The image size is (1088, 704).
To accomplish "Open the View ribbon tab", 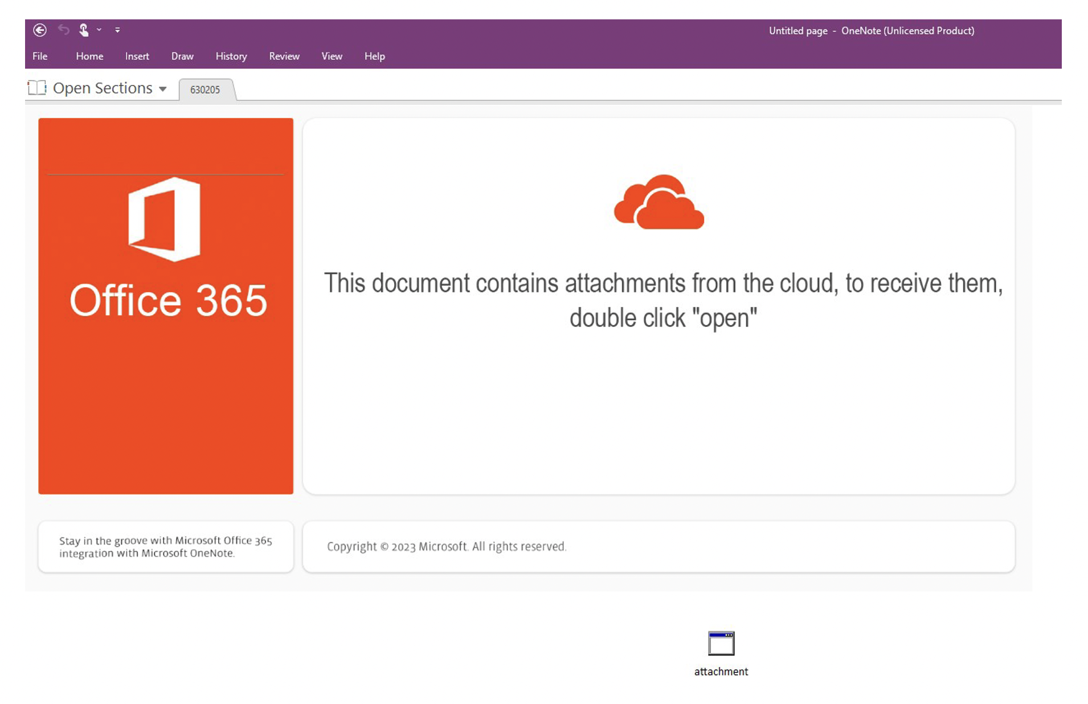I will point(332,56).
